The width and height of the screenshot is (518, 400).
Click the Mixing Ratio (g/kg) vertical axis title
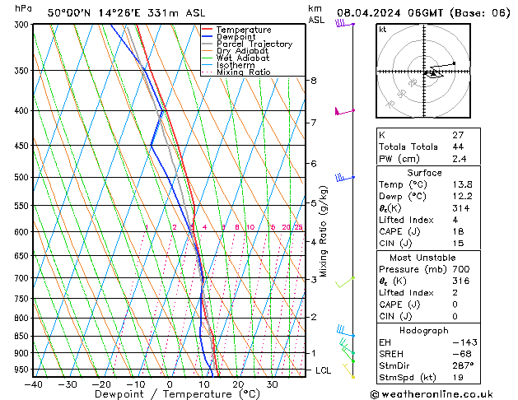pyautogui.click(x=323, y=231)
